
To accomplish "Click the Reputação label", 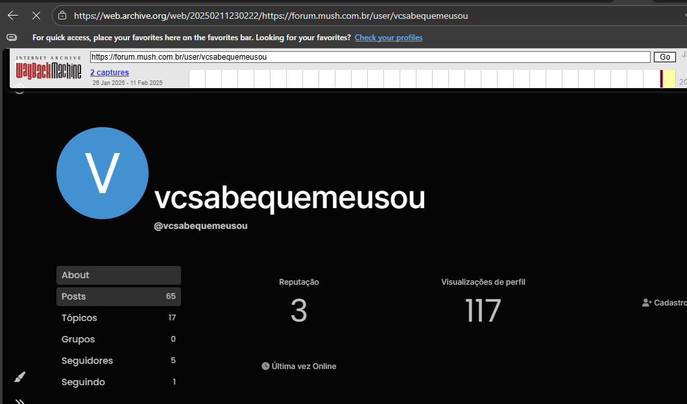I will 299,282.
